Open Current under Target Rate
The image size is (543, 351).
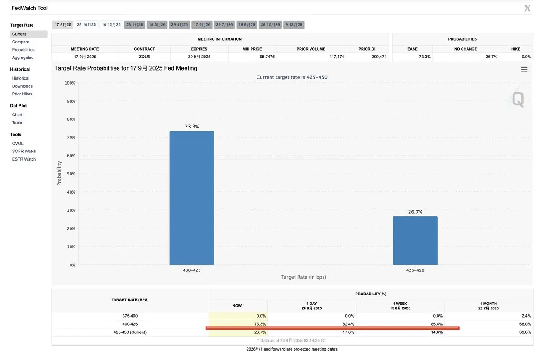pyautogui.click(x=29, y=34)
